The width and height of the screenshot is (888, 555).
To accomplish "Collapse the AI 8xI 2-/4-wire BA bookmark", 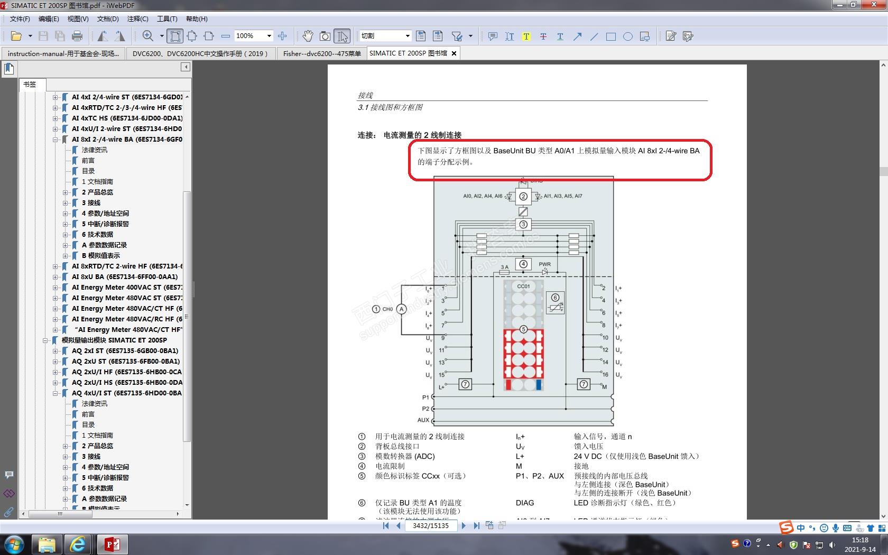I will point(55,140).
